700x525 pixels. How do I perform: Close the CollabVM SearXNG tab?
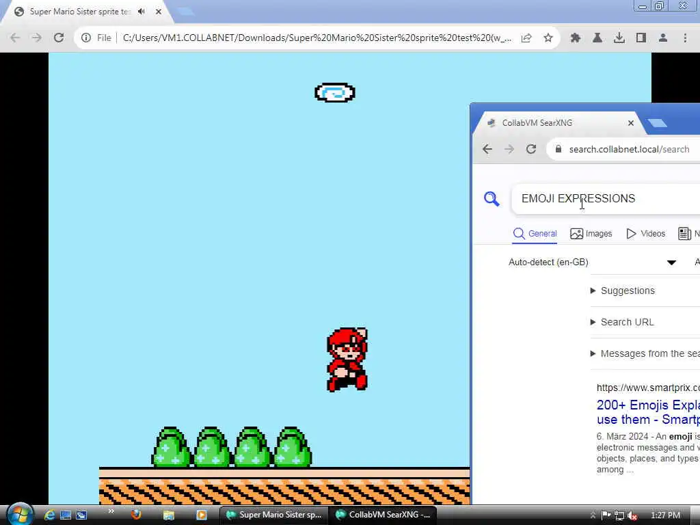[x=631, y=123]
